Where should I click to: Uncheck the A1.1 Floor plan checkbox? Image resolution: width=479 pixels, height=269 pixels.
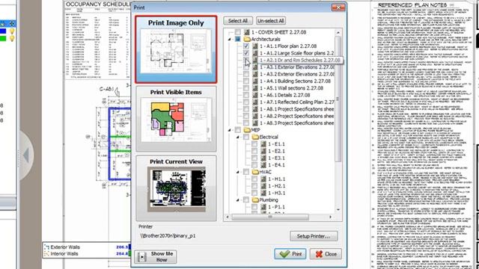(x=246, y=46)
